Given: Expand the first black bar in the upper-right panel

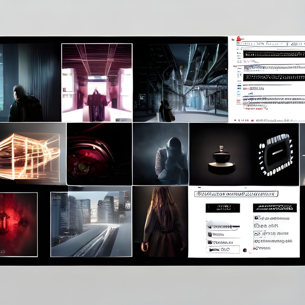Looking at the screenshot, I should click(x=274, y=54).
